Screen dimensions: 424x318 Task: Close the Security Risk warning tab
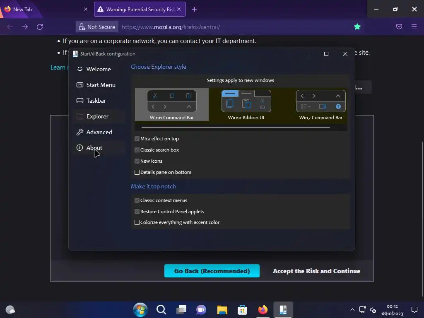point(179,9)
